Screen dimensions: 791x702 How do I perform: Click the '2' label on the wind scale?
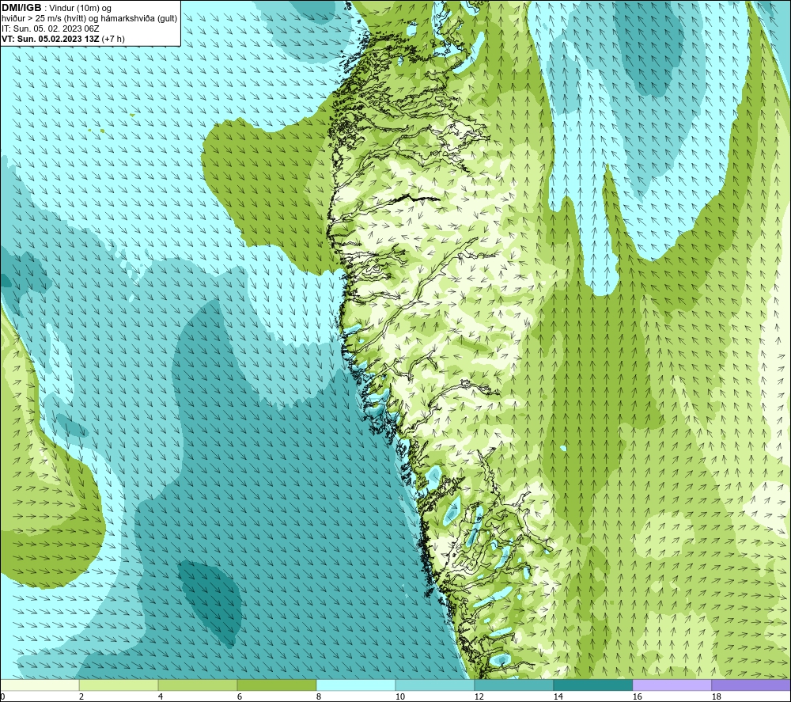pyautogui.click(x=81, y=697)
